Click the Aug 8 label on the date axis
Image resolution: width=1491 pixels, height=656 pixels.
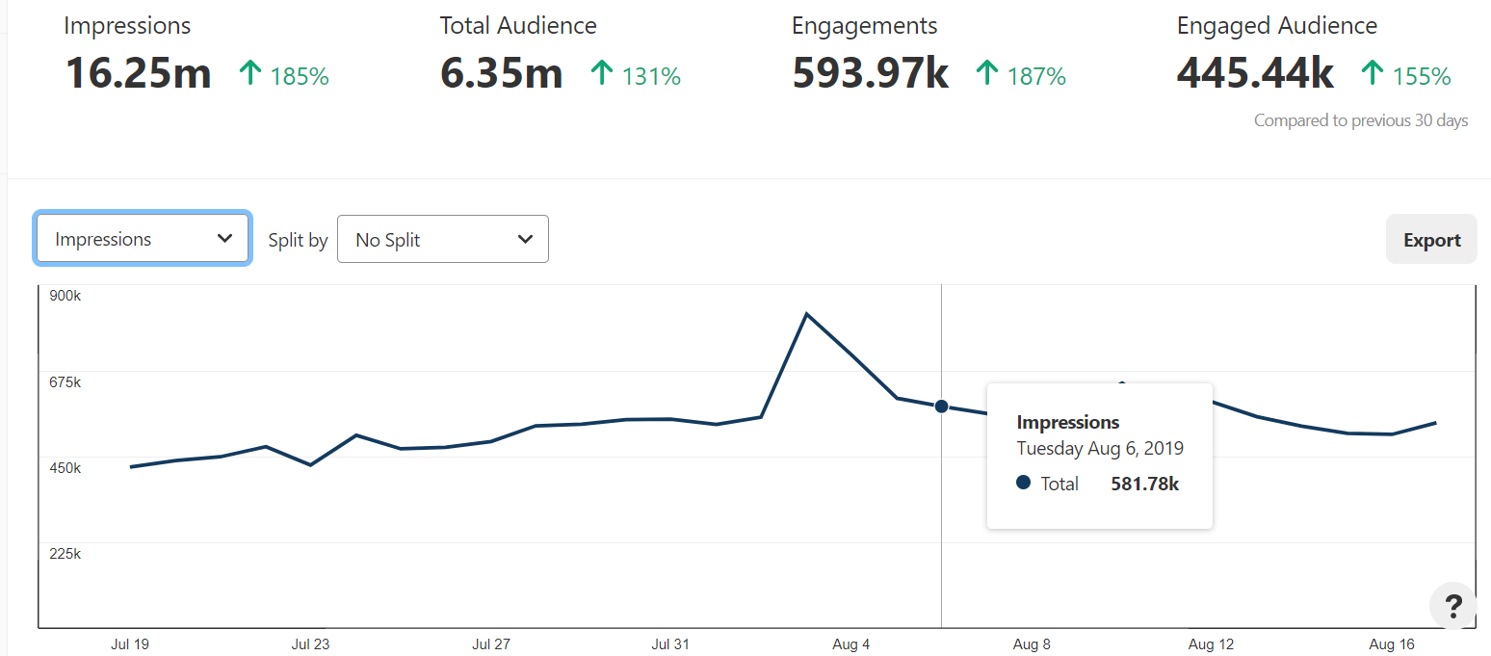[x=1031, y=643]
